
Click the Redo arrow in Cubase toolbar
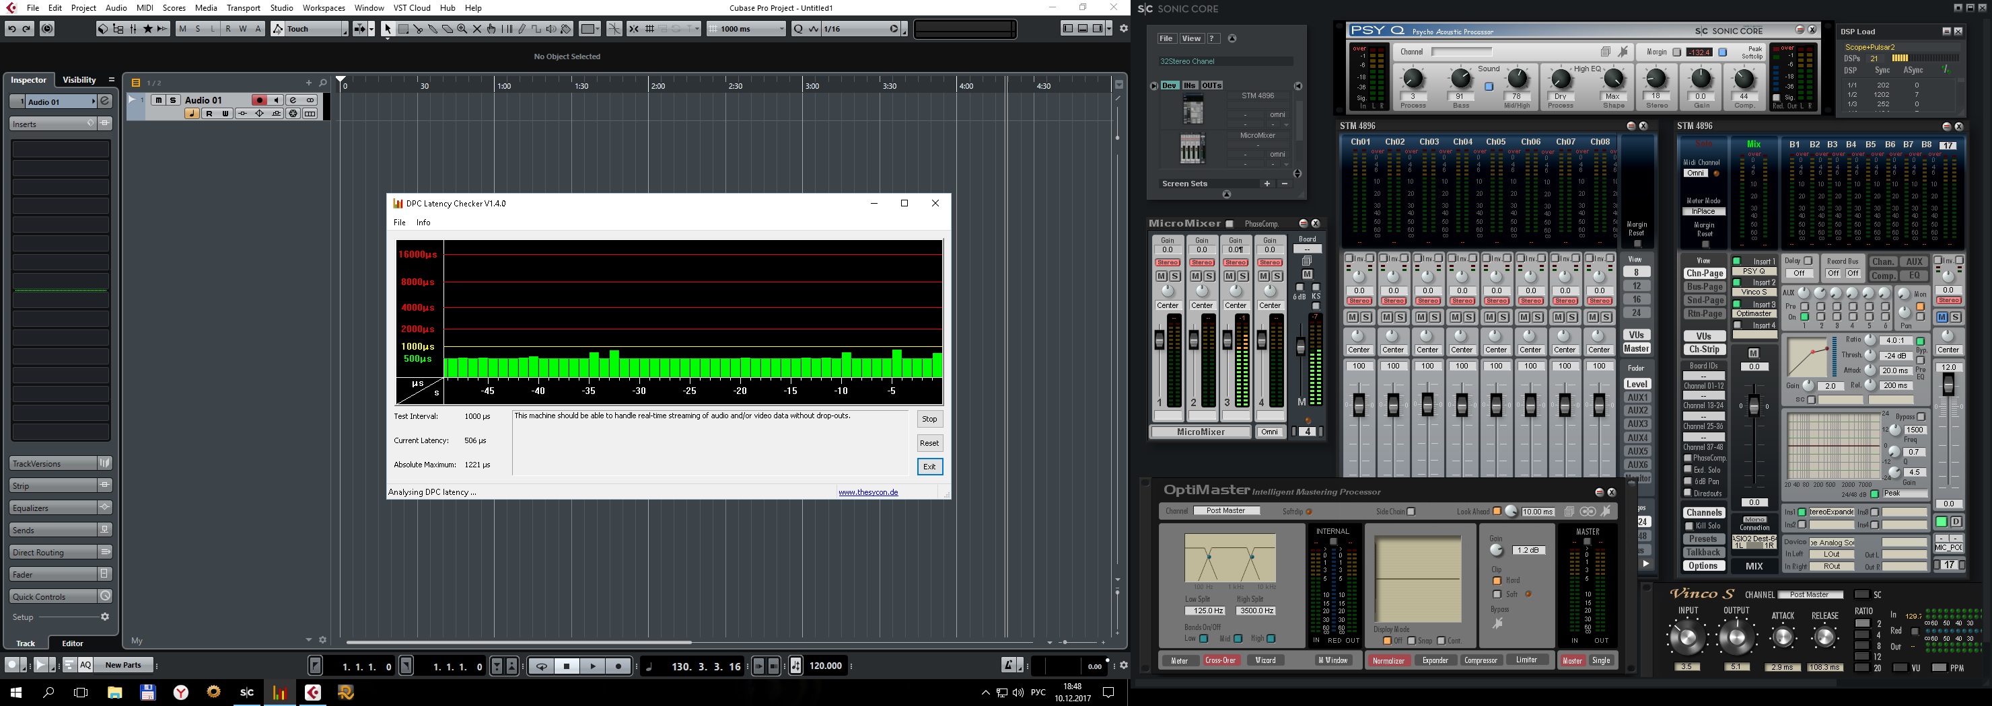[26, 29]
